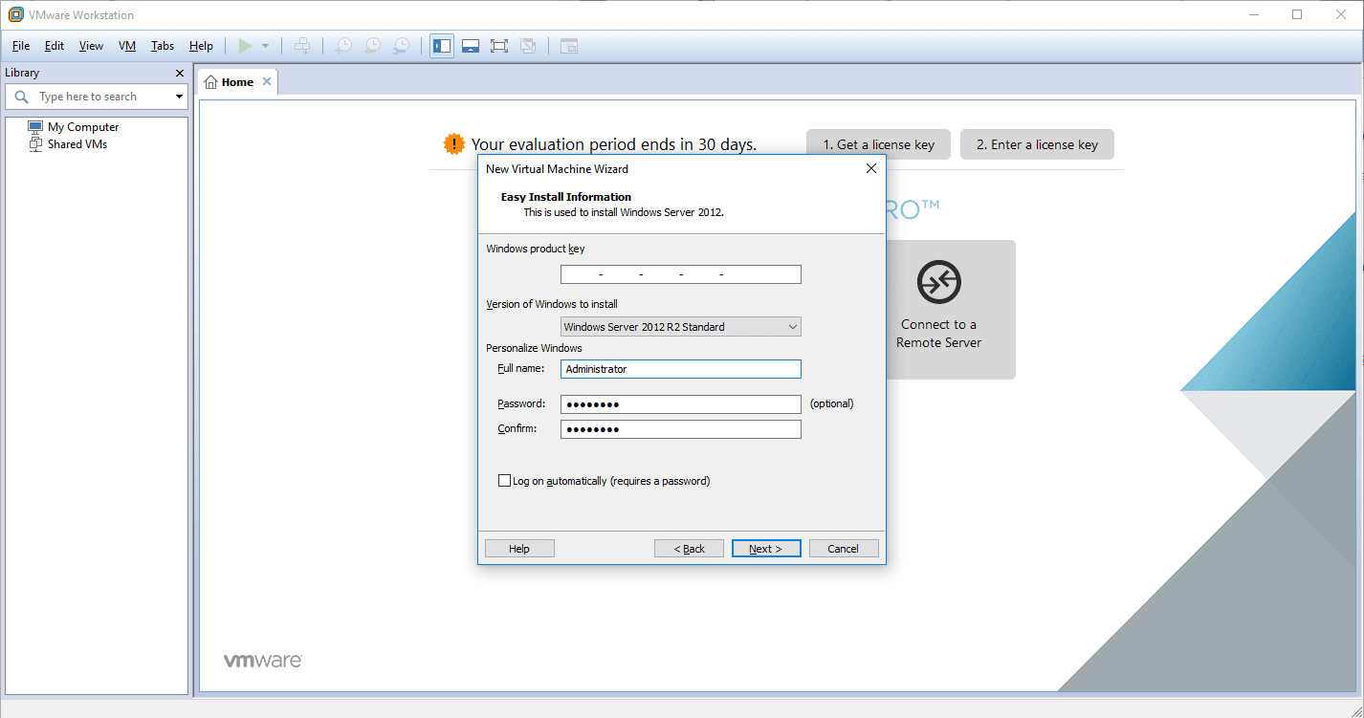Click the Password input field
This screenshot has height=718, width=1364.
680,404
